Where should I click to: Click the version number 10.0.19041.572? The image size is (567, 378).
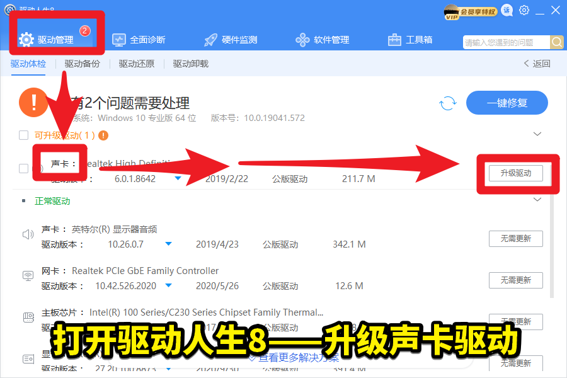point(274,118)
